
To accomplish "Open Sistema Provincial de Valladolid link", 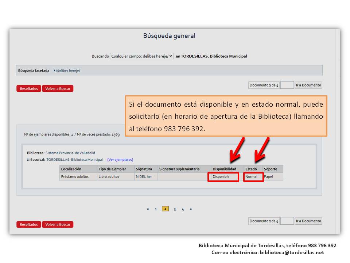I will (70, 153).
